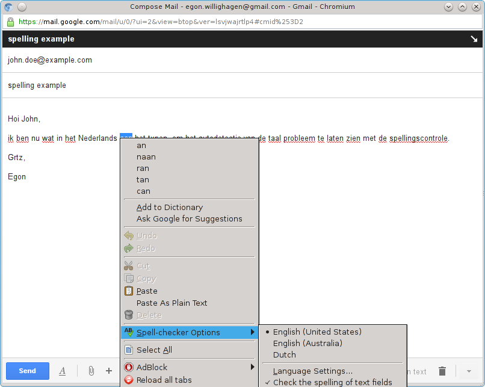Click the Chromium icon in title bar
This screenshot has height=387, width=485.
coord(8,7)
